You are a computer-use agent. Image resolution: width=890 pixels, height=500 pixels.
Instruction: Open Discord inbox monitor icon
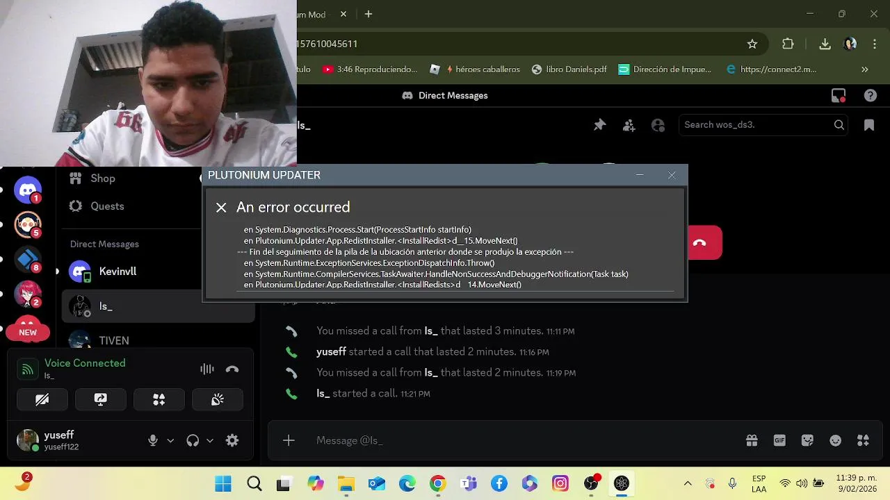[x=839, y=96]
